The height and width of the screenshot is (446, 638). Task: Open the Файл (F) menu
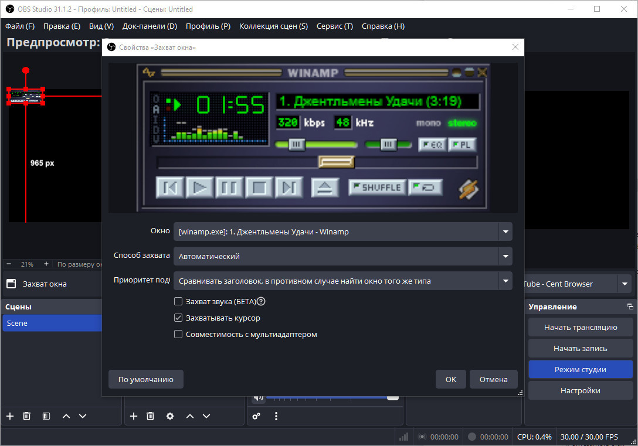(19, 26)
